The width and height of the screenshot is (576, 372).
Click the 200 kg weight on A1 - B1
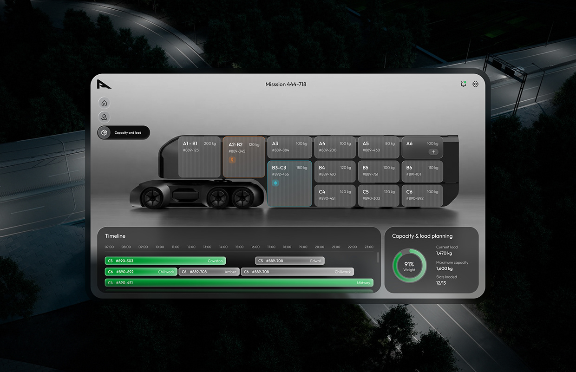[x=210, y=144]
